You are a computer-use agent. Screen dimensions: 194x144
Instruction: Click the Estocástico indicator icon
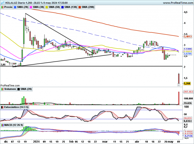[2, 107]
